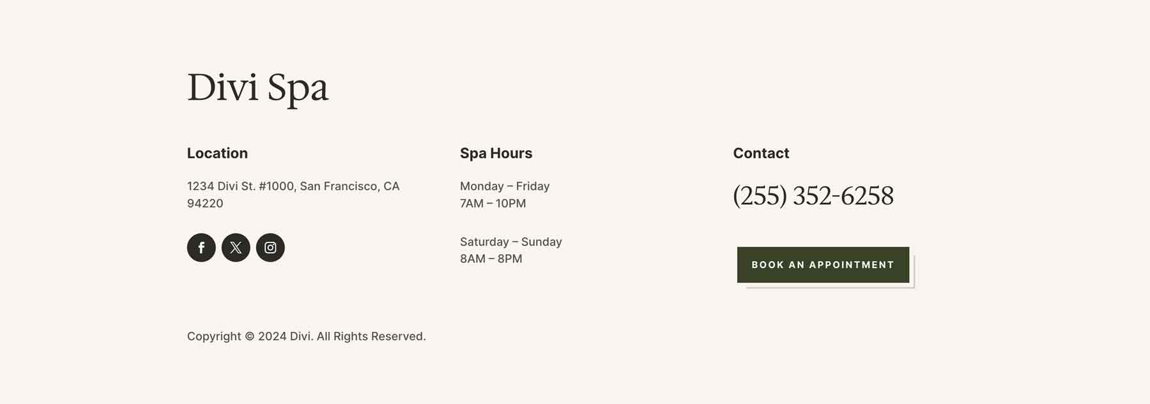The height and width of the screenshot is (404, 1150).
Task: Visit the spa's X profile via its icon
Action: [x=236, y=247]
